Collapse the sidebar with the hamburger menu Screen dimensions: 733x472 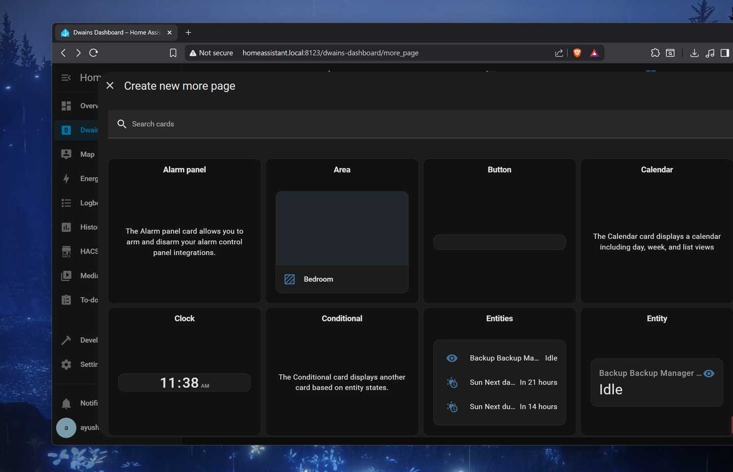pos(66,77)
